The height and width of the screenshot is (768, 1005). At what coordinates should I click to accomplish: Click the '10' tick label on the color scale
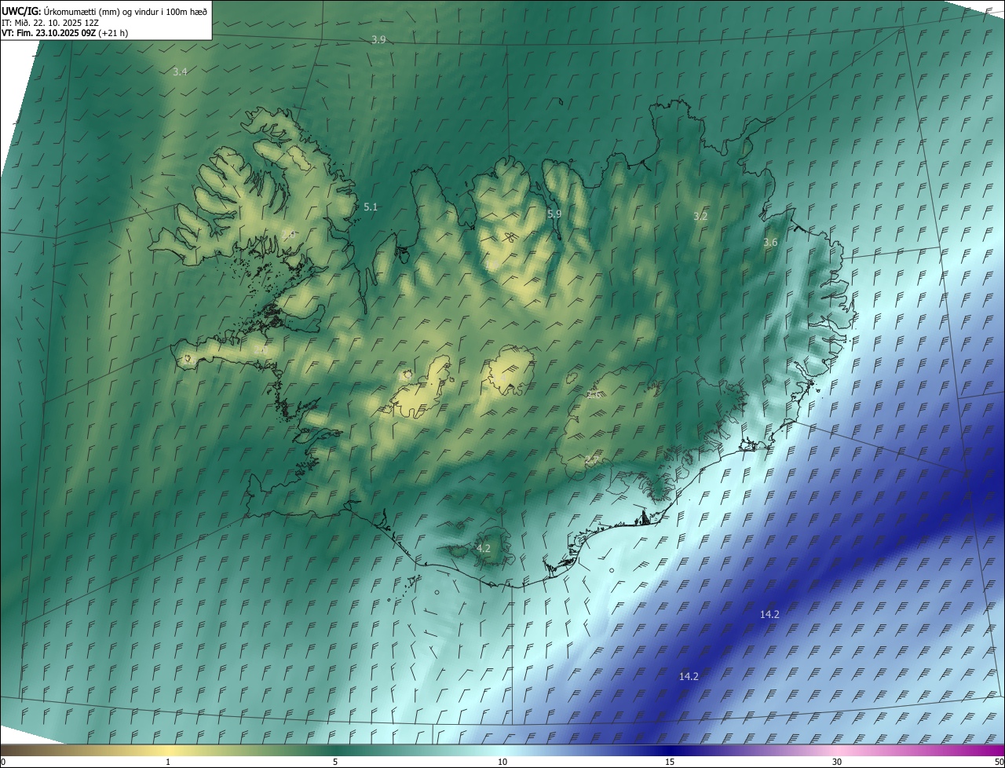[x=502, y=762]
